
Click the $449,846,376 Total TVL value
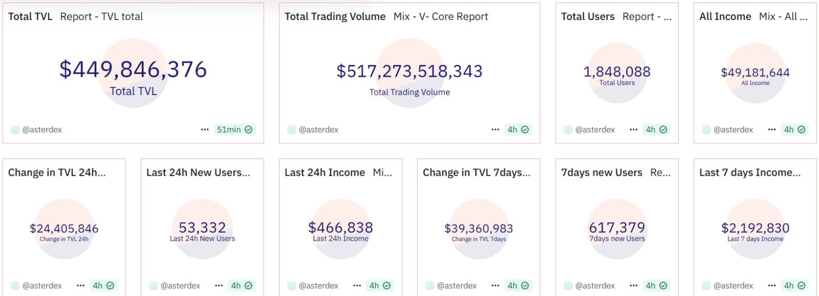pos(133,70)
